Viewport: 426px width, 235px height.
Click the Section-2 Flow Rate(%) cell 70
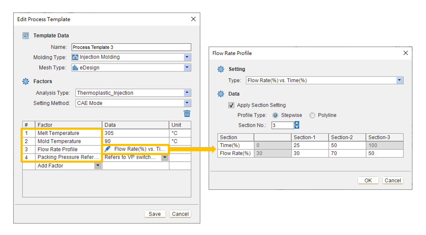click(x=347, y=153)
